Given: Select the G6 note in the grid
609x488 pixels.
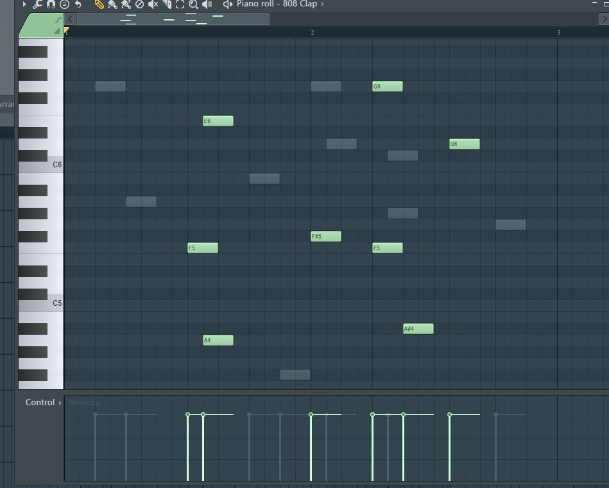Looking at the screenshot, I should pos(388,86).
